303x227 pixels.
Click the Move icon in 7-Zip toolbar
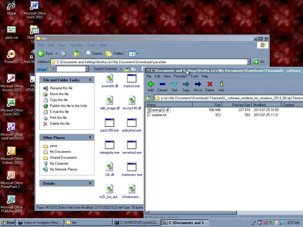[198, 86]
